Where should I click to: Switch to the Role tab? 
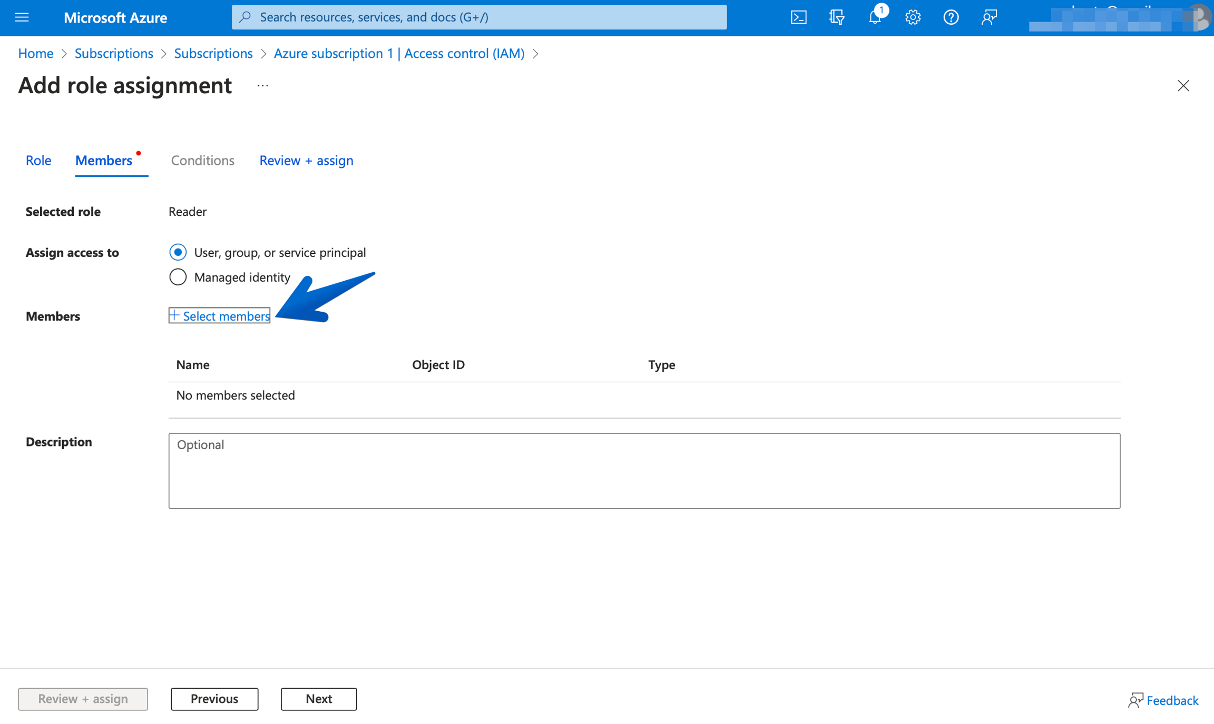point(38,160)
